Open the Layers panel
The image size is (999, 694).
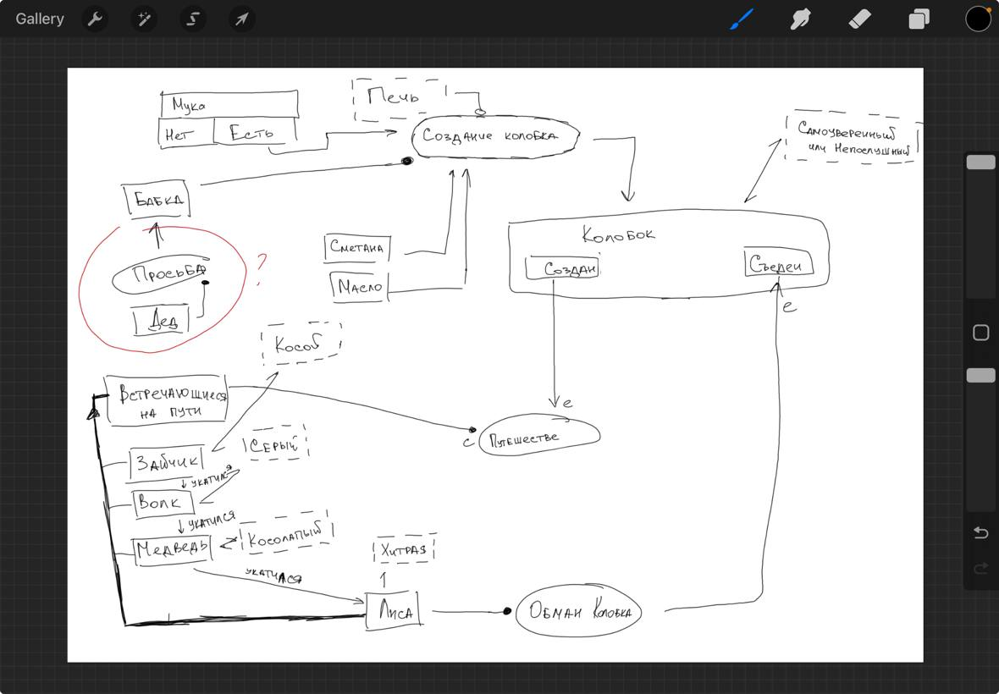919,19
